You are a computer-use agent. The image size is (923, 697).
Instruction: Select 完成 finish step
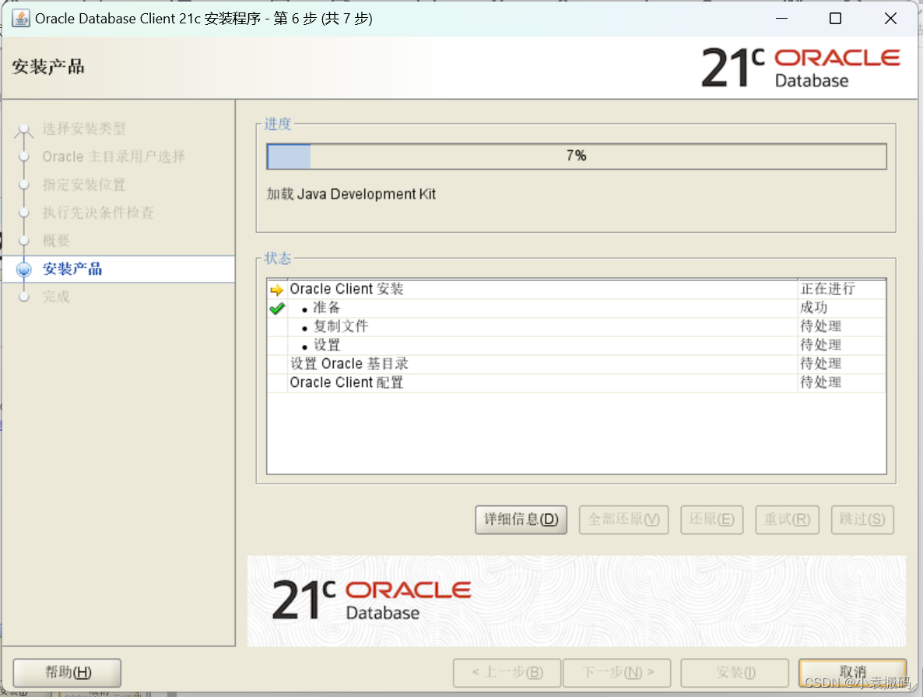tap(56, 297)
